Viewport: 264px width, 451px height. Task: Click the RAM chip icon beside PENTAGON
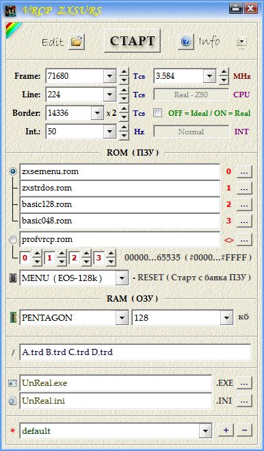click(x=12, y=318)
